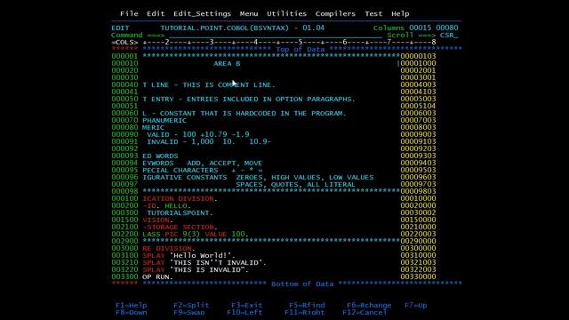
Task: Click the Top of Data marker
Action: click(x=301, y=50)
